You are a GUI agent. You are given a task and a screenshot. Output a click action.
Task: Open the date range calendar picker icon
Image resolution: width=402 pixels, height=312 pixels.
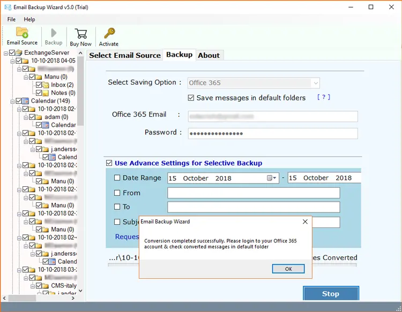[271, 178]
